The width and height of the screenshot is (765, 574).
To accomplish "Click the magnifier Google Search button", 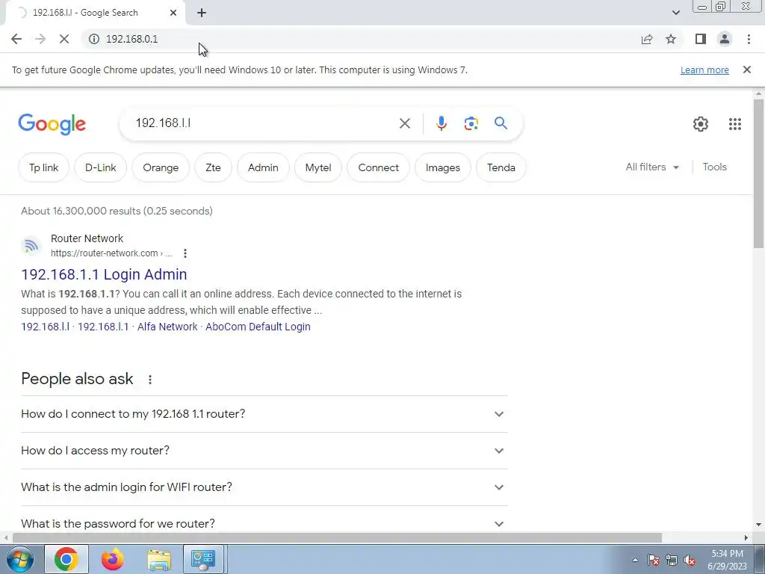I will [x=501, y=123].
